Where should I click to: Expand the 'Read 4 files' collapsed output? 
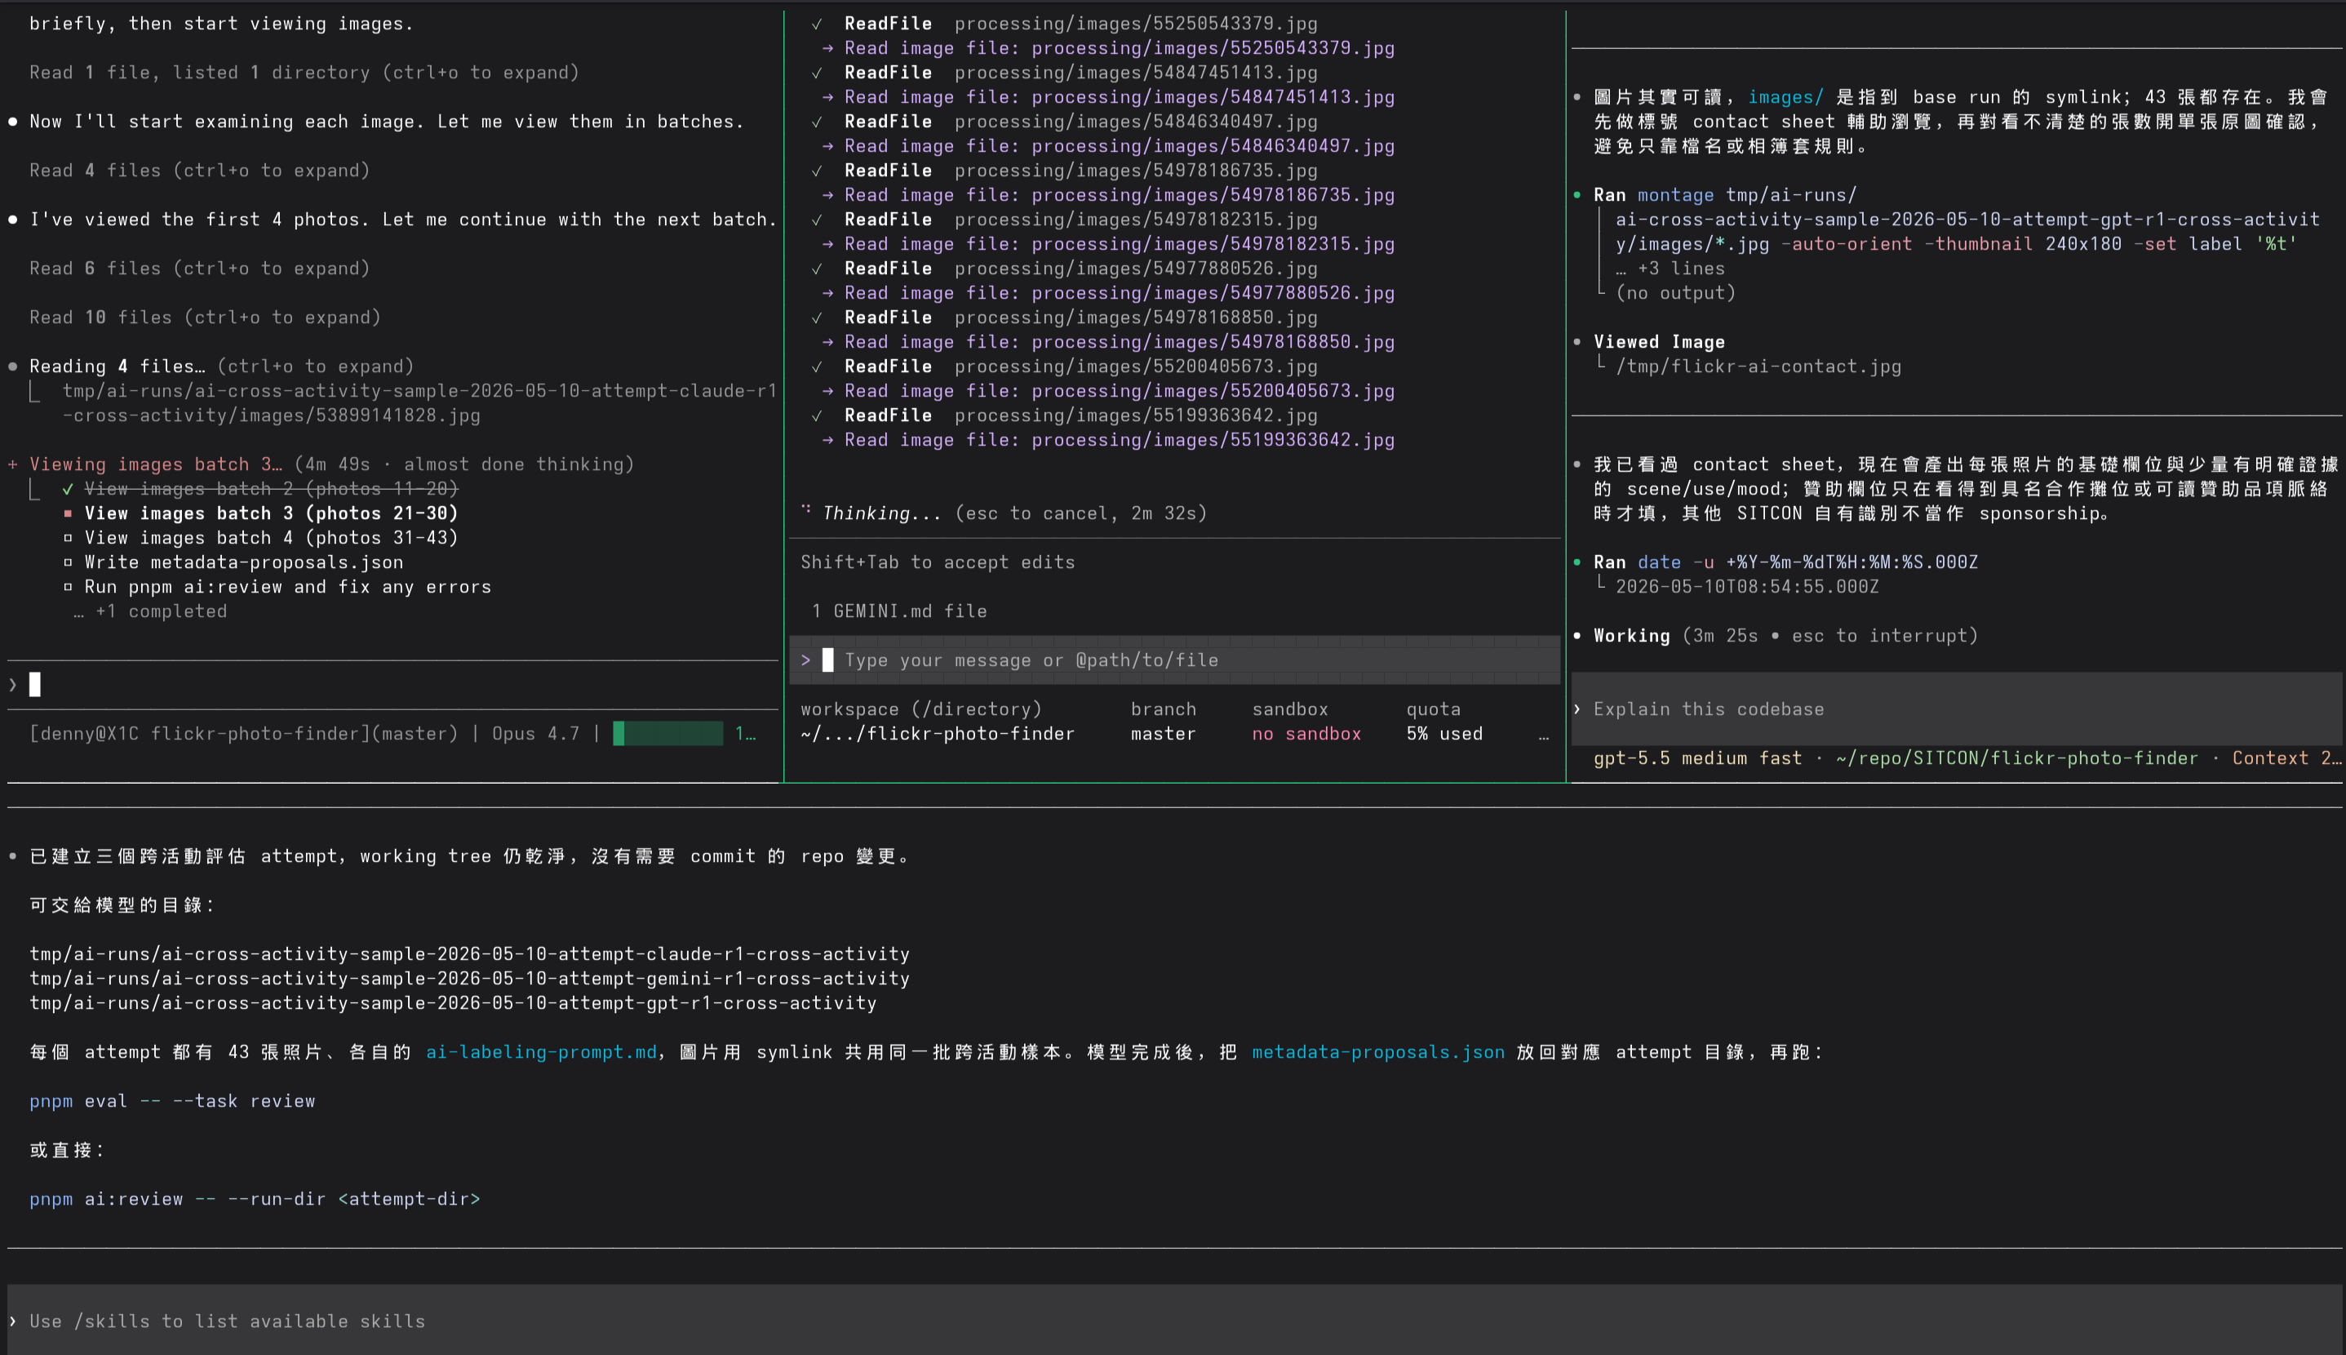(x=200, y=171)
